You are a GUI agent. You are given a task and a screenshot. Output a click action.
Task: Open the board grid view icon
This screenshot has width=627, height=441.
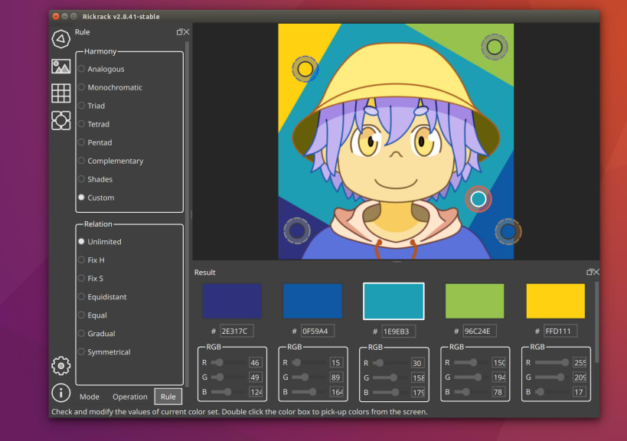(x=61, y=93)
